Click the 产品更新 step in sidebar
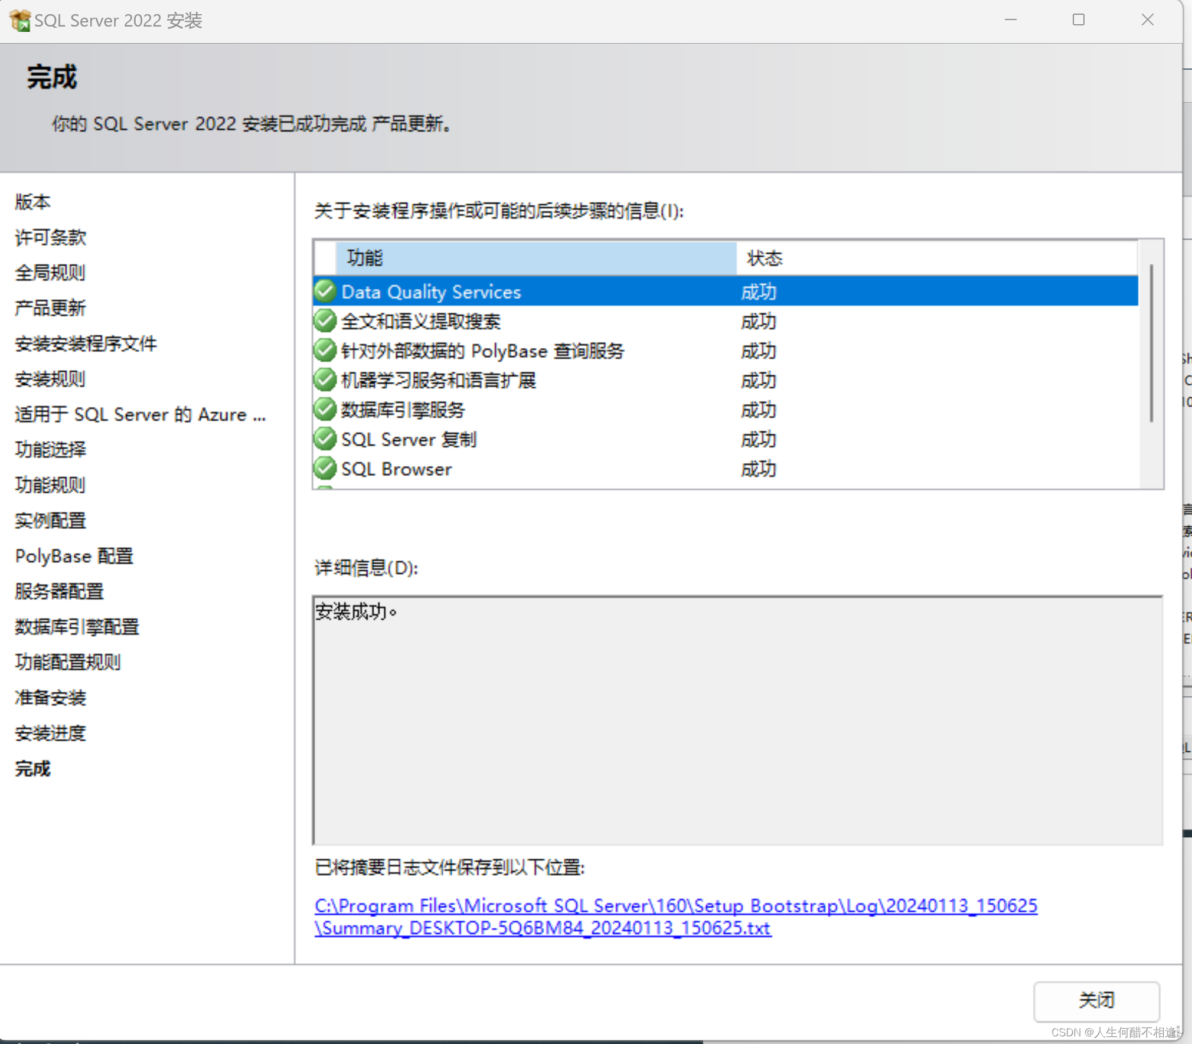This screenshot has height=1044, width=1192. point(51,307)
